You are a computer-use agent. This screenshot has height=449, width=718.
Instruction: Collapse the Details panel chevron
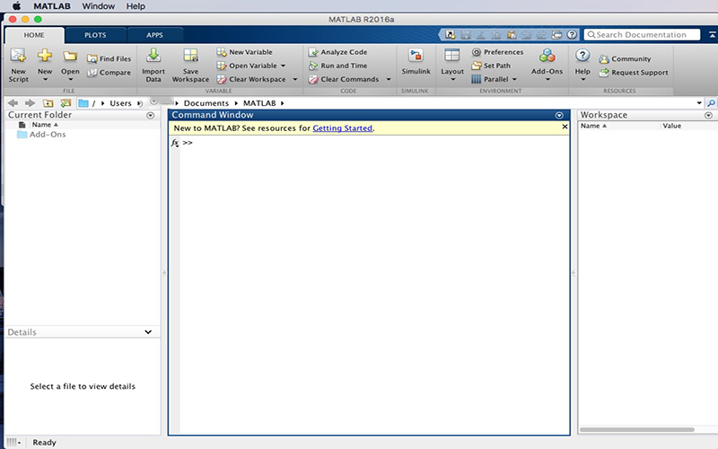[148, 332]
